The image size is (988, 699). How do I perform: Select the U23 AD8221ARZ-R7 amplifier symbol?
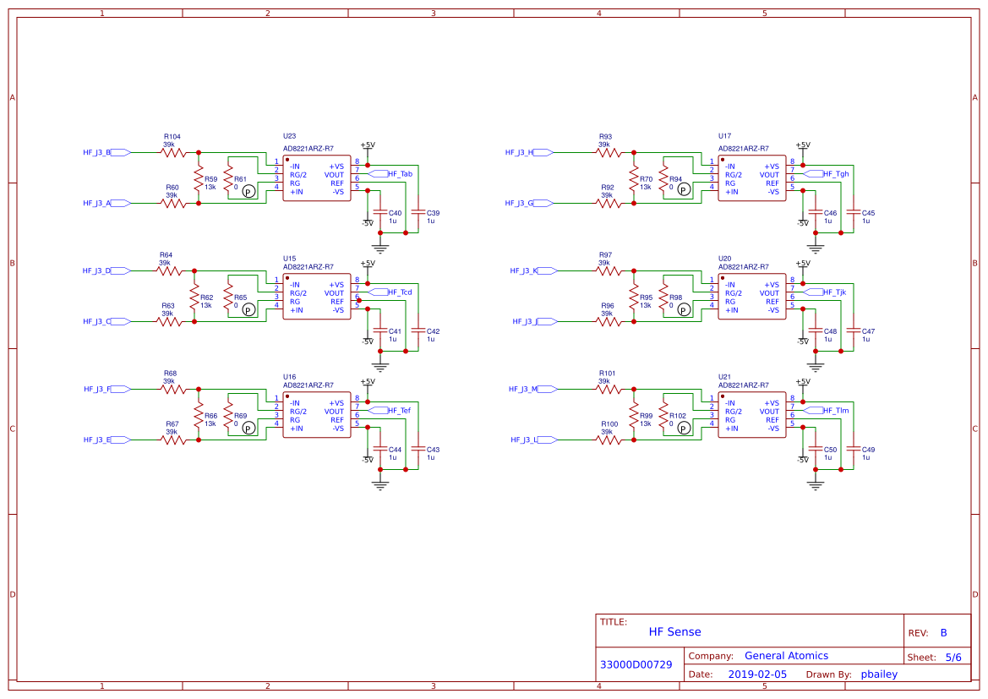pos(317,177)
